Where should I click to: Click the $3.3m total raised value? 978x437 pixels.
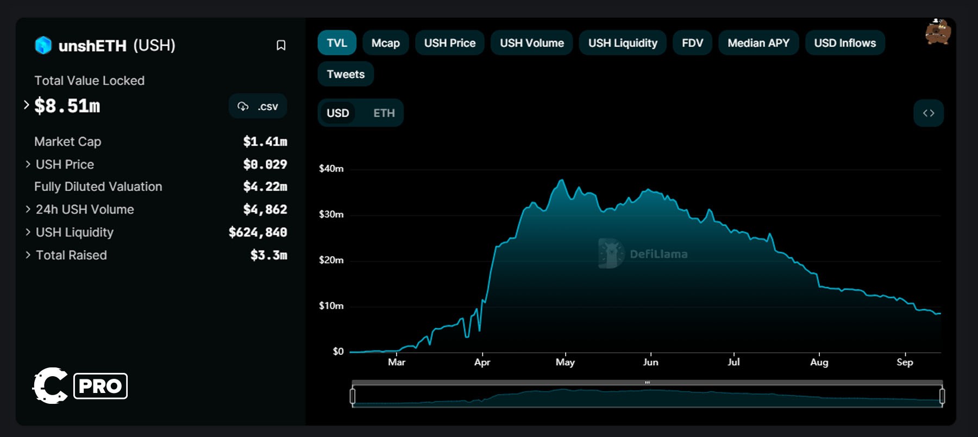[x=269, y=255]
